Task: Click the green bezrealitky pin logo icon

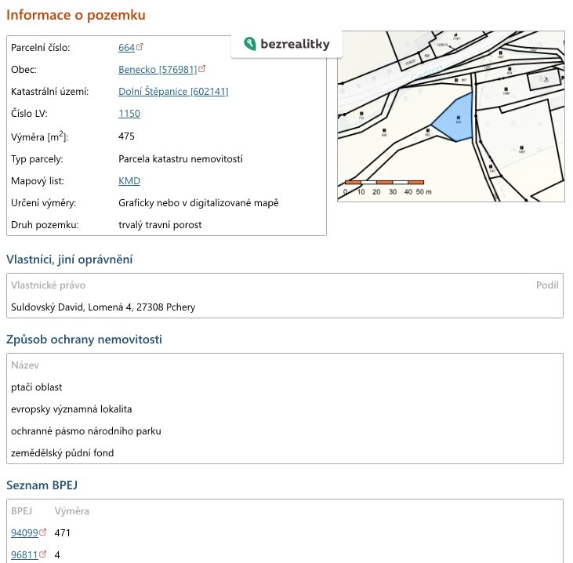Action: coord(250,45)
